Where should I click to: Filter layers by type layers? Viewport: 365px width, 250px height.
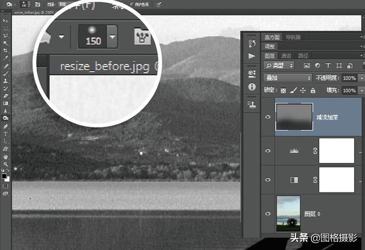coord(328,65)
